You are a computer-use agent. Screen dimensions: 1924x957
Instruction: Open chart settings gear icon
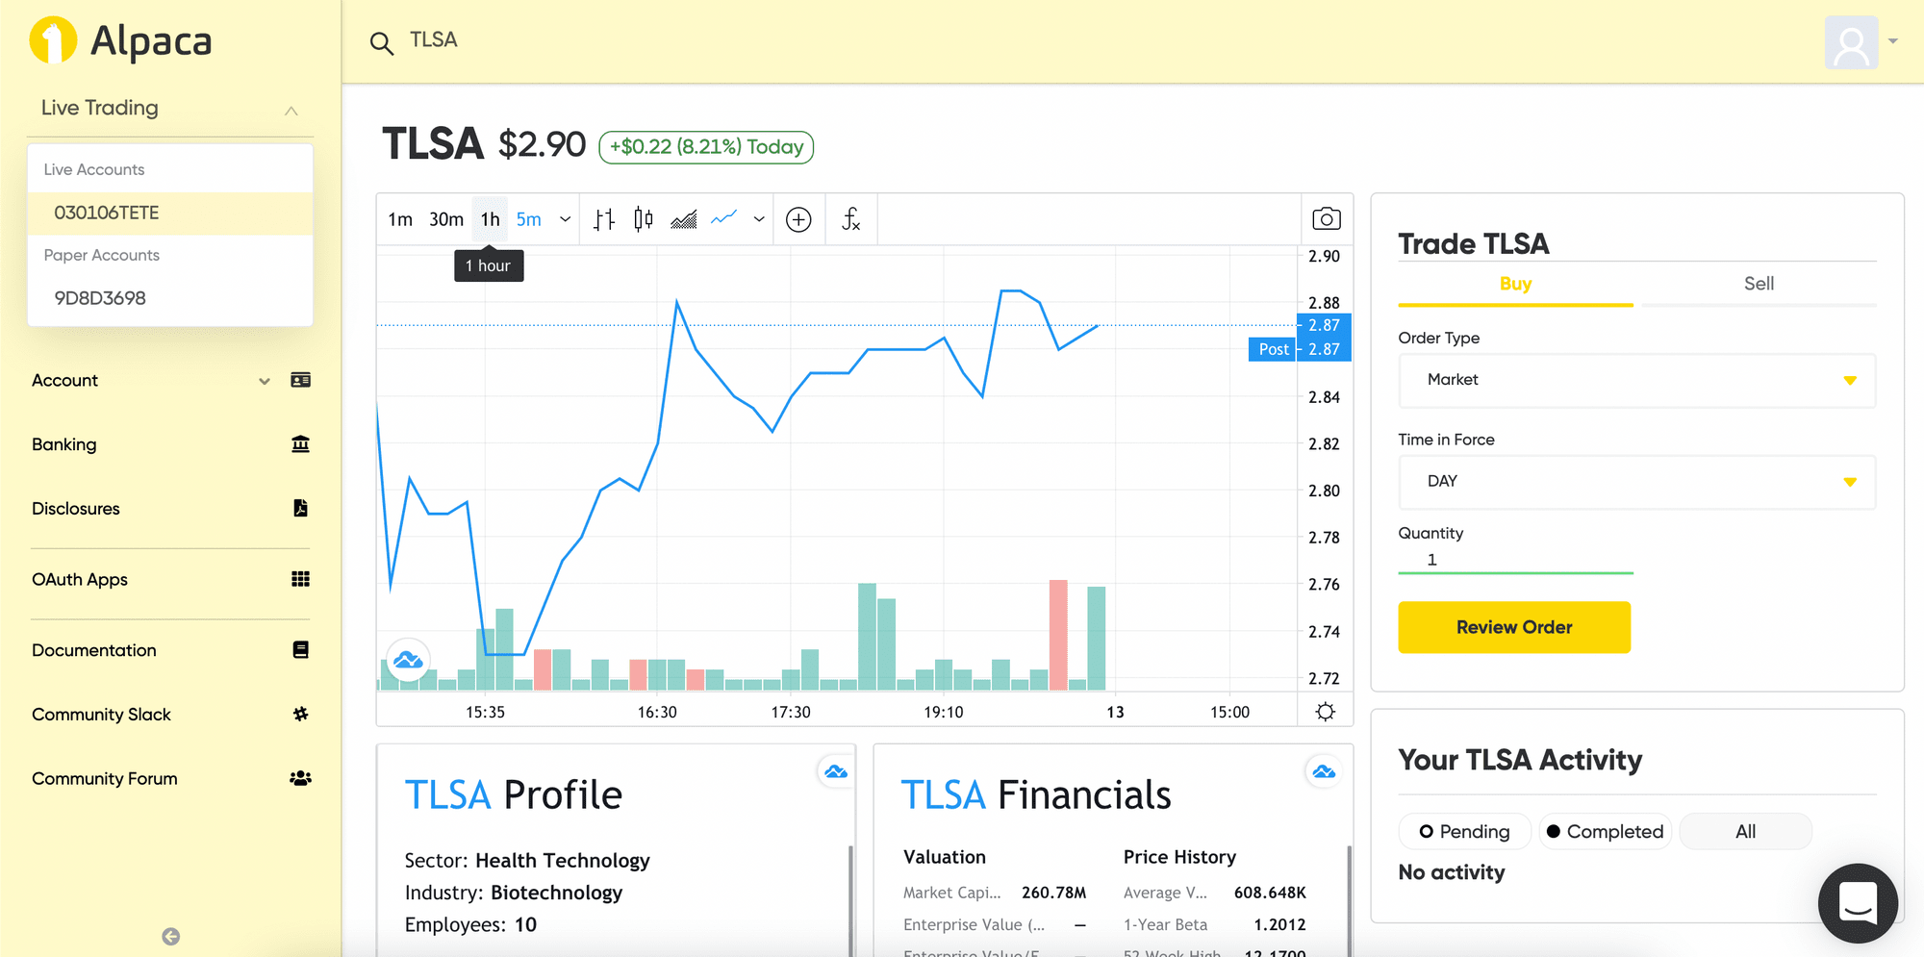[x=1326, y=712]
